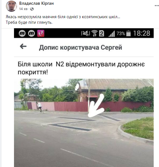Click the public globe privacy icon
This screenshot has height=167, width=159.
pyautogui.click(x=32, y=9)
